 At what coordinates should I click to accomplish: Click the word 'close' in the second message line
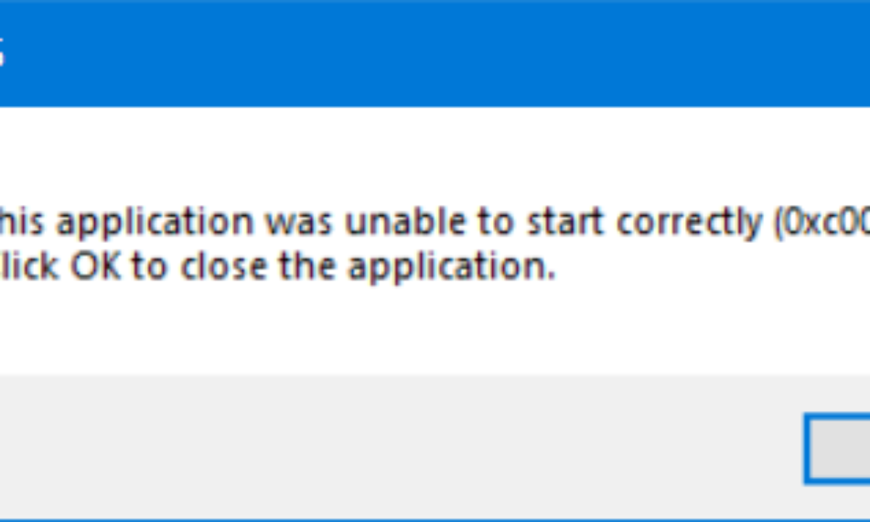click(x=222, y=268)
